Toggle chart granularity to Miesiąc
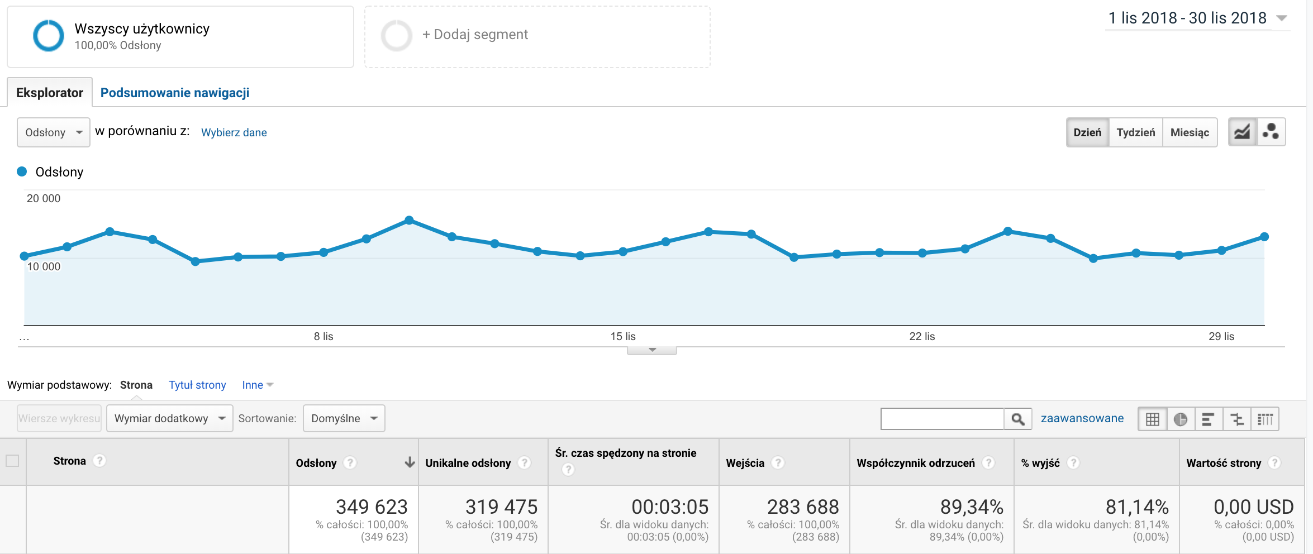This screenshot has width=1313, height=554. (1190, 132)
